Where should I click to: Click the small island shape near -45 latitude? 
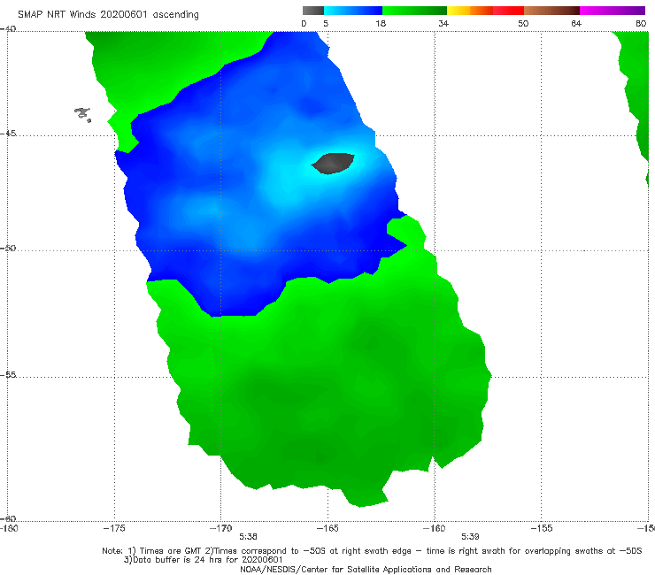click(83, 114)
